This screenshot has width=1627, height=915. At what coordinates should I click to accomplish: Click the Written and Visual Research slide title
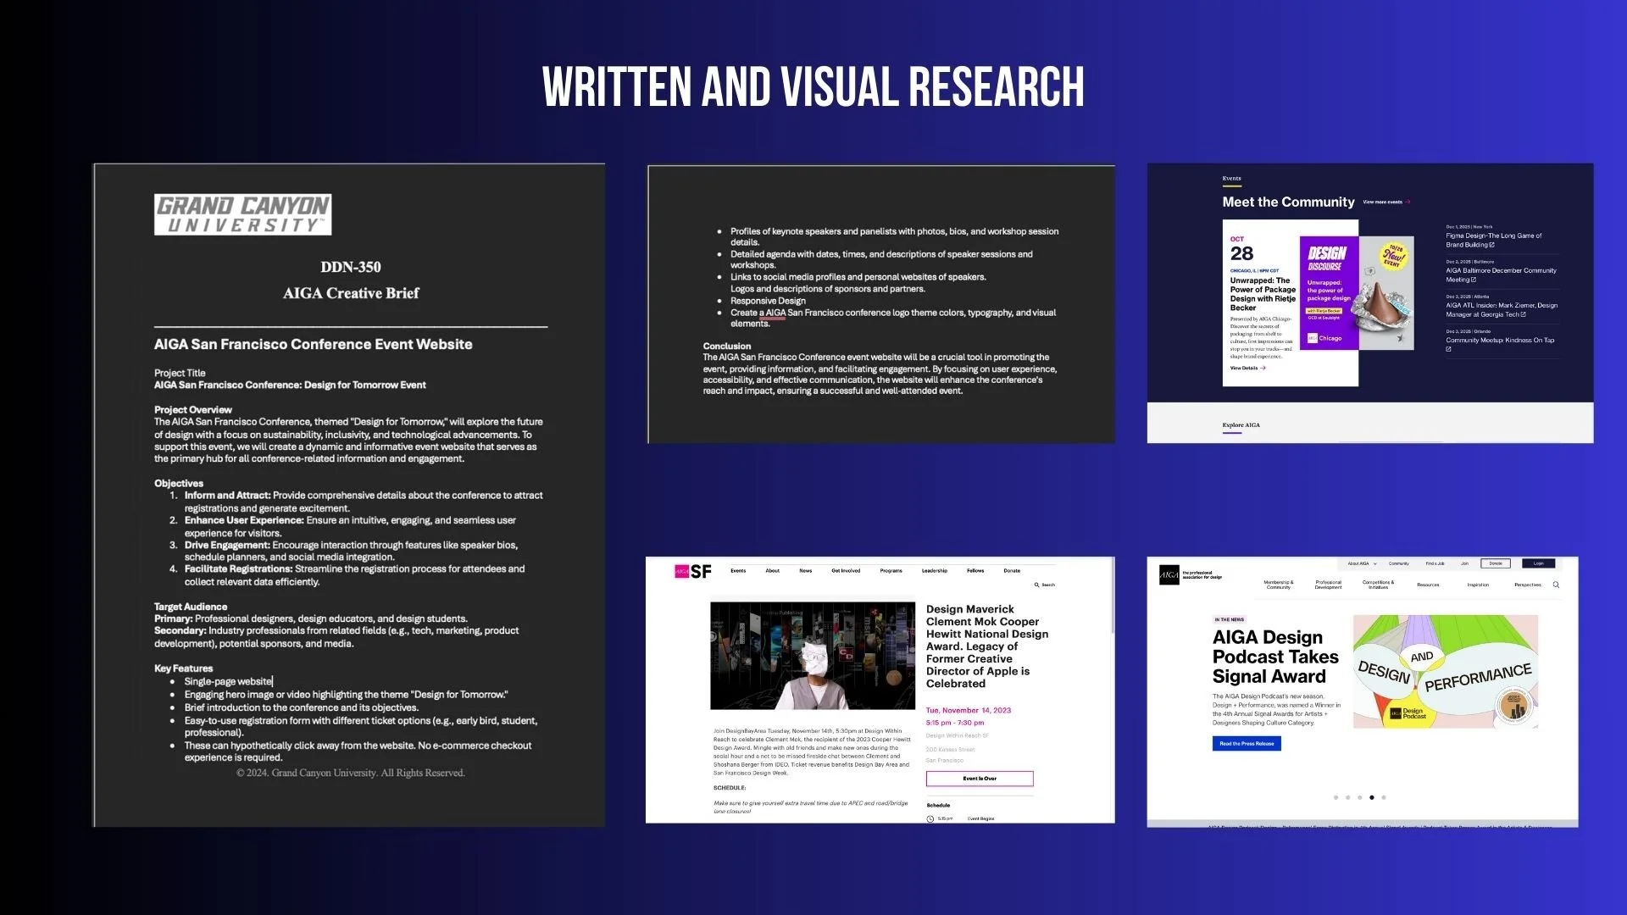[813, 87]
